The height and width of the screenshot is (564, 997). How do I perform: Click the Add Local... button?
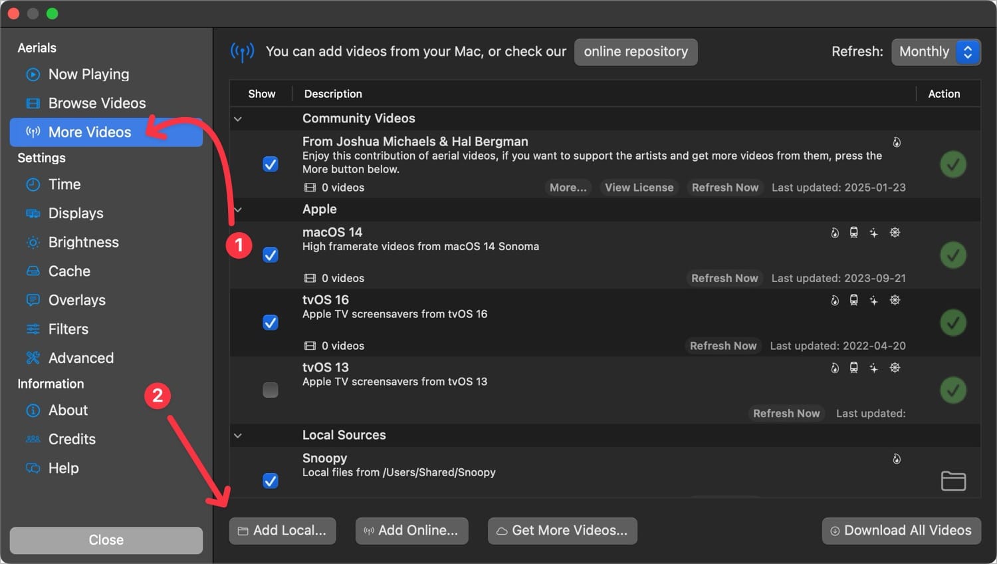282,531
